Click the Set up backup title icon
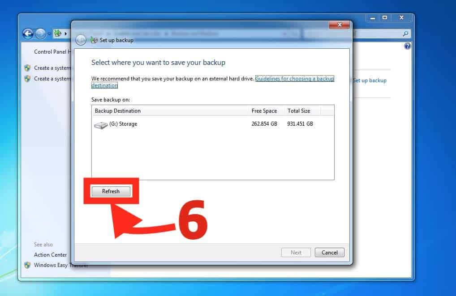This screenshot has width=456, height=296. pyautogui.click(x=94, y=40)
